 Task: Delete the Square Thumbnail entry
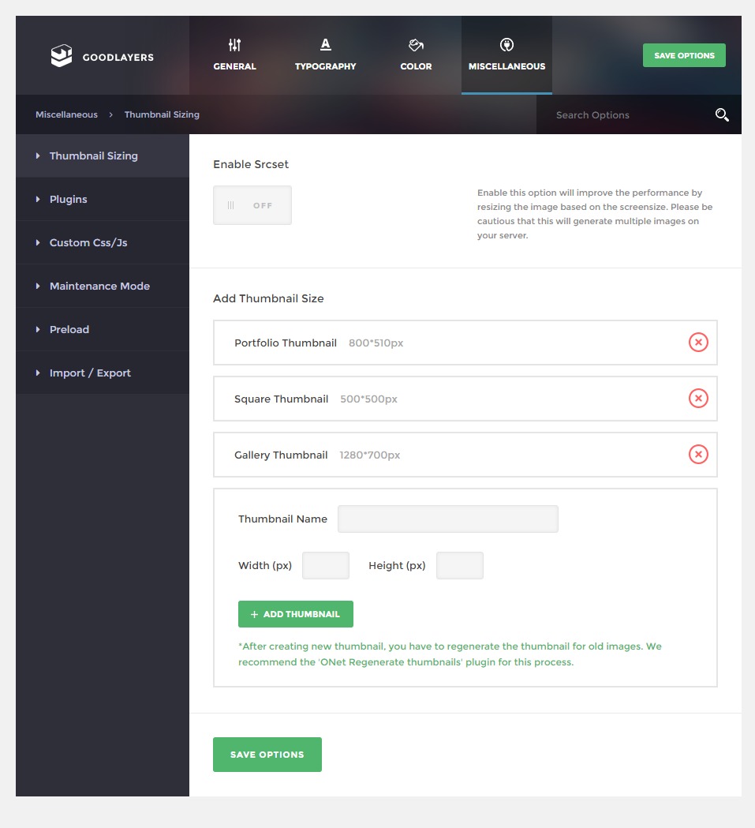point(698,398)
